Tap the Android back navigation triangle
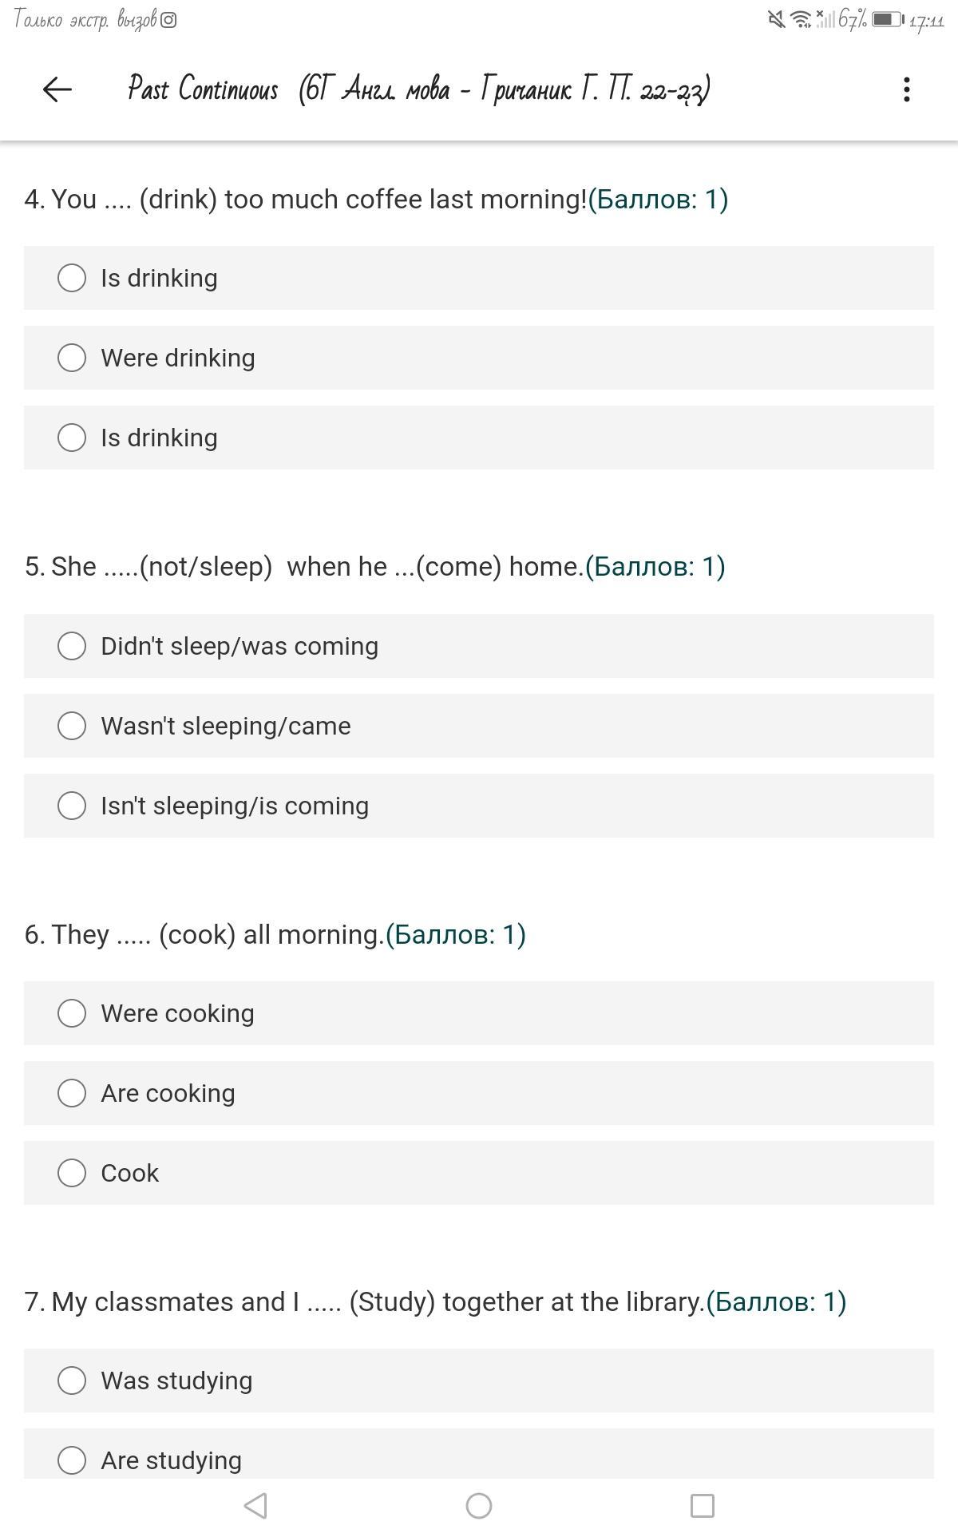The image size is (958, 1533). 255,1506
